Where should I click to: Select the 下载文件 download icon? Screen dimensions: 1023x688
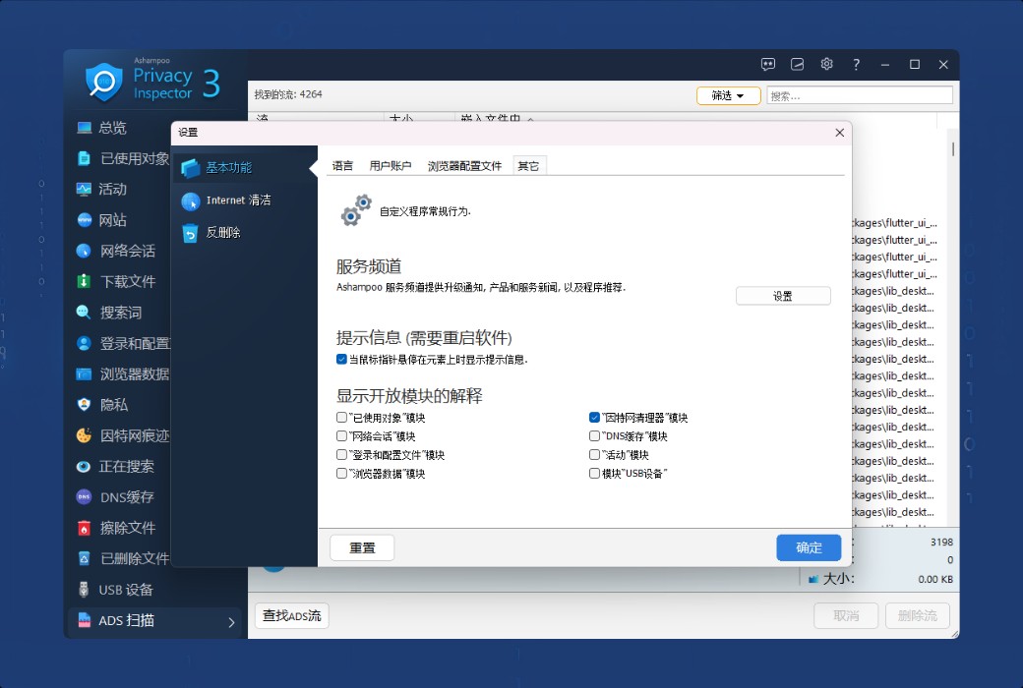tap(84, 281)
